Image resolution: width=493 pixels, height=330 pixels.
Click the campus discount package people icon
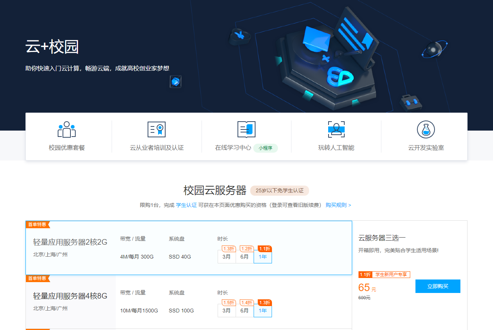pos(67,129)
